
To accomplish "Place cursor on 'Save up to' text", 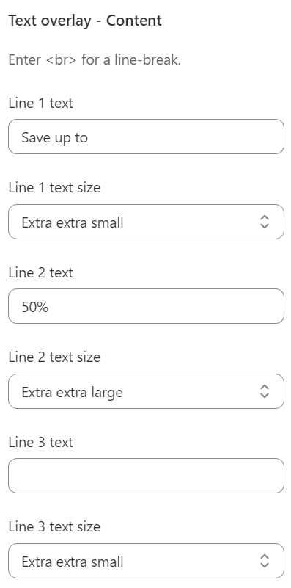I will click(x=55, y=137).
